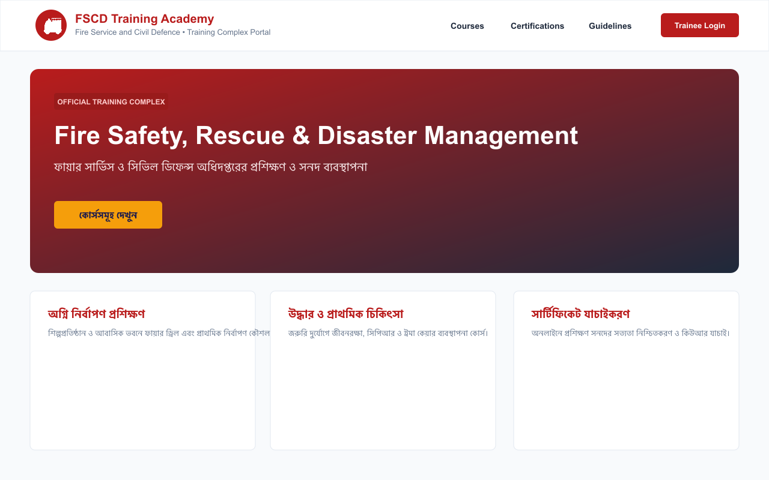This screenshot has width=769, height=480.
Task: Click the description starting শিল্পপ্রতিষ্ঠান ও আবাসিক ভবনে
Action: pos(159,333)
